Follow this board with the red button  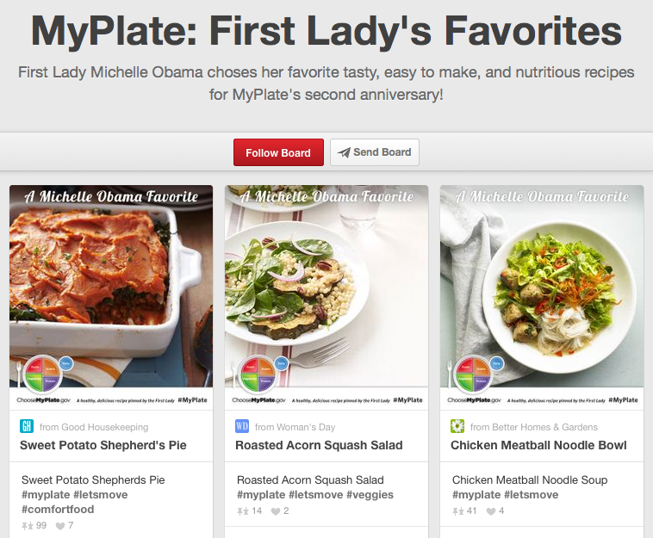(278, 152)
